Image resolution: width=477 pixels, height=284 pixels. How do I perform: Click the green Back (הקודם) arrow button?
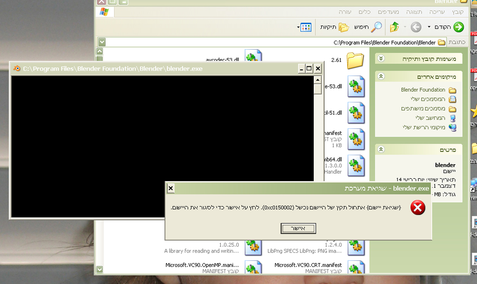(x=459, y=27)
